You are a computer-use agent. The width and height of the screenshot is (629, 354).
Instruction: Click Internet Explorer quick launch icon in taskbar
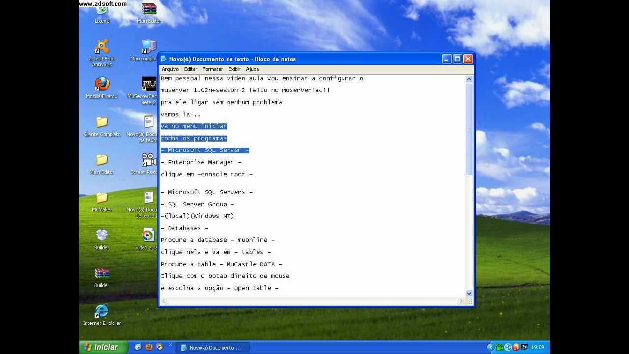(x=138, y=347)
